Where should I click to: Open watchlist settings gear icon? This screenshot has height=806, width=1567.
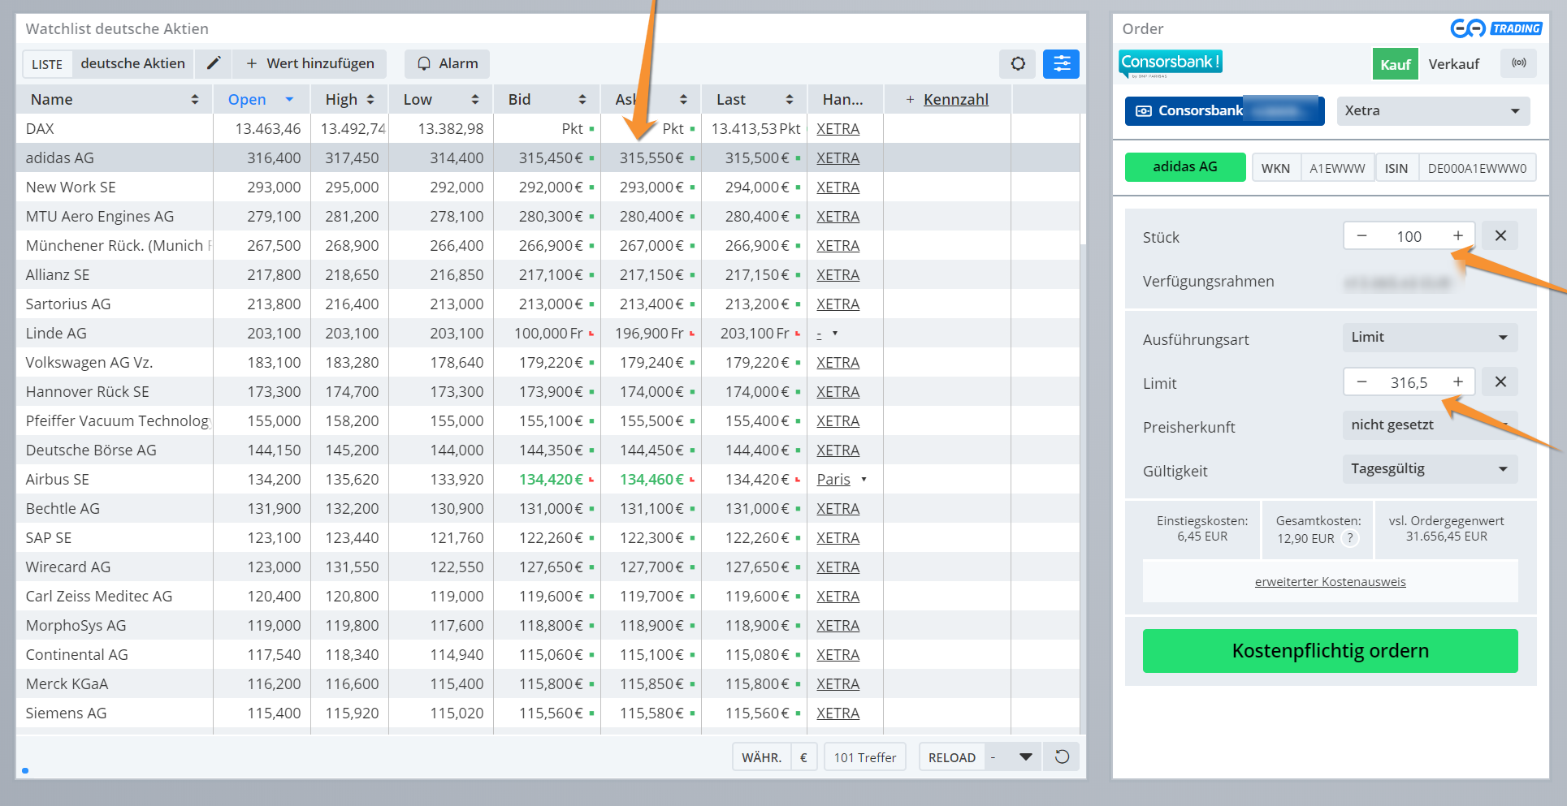click(x=1018, y=63)
